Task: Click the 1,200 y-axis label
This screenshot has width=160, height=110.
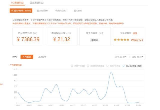Action: (15, 69)
